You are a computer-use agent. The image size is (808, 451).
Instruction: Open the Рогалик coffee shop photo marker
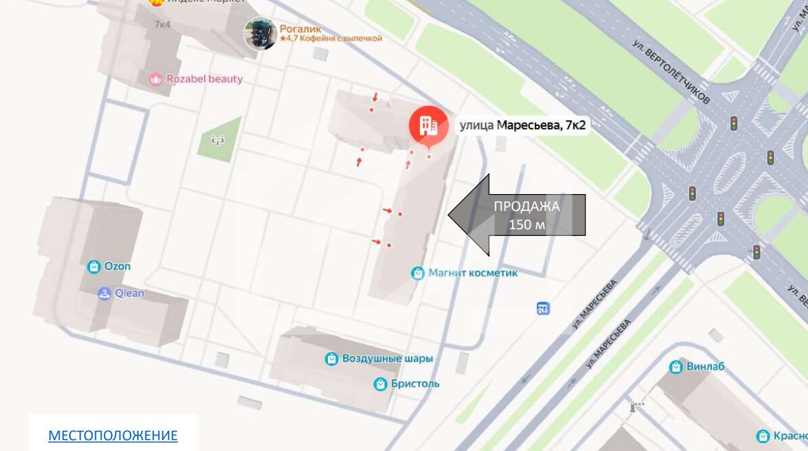(x=260, y=34)
